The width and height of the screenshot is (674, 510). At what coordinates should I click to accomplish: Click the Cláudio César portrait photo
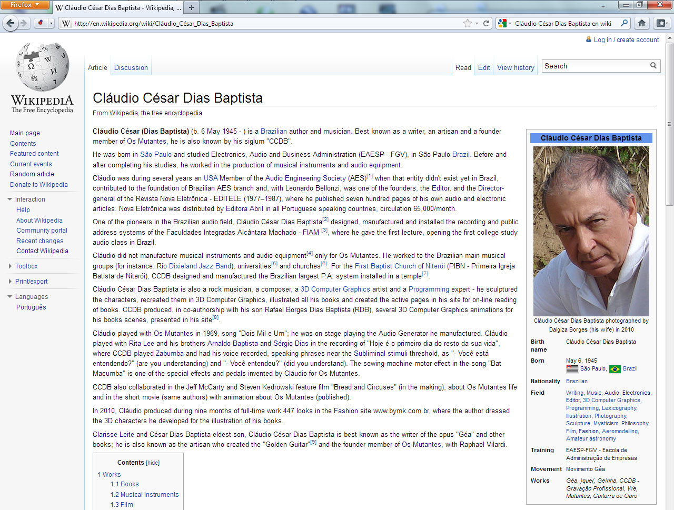coord(591,231)
